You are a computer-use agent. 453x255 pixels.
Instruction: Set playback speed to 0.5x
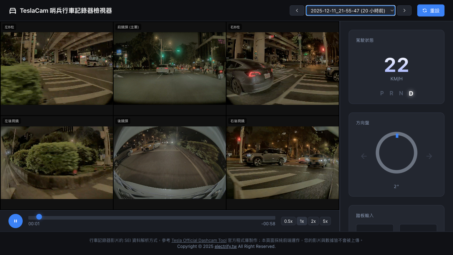coord(288,221)
